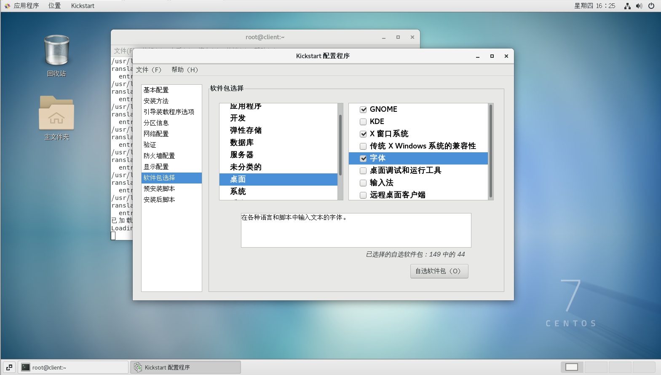Screen dimensions: 661x375
Task: Click Kickstart 配置程序 taskbar button
Action: click(x=185, y=367)
